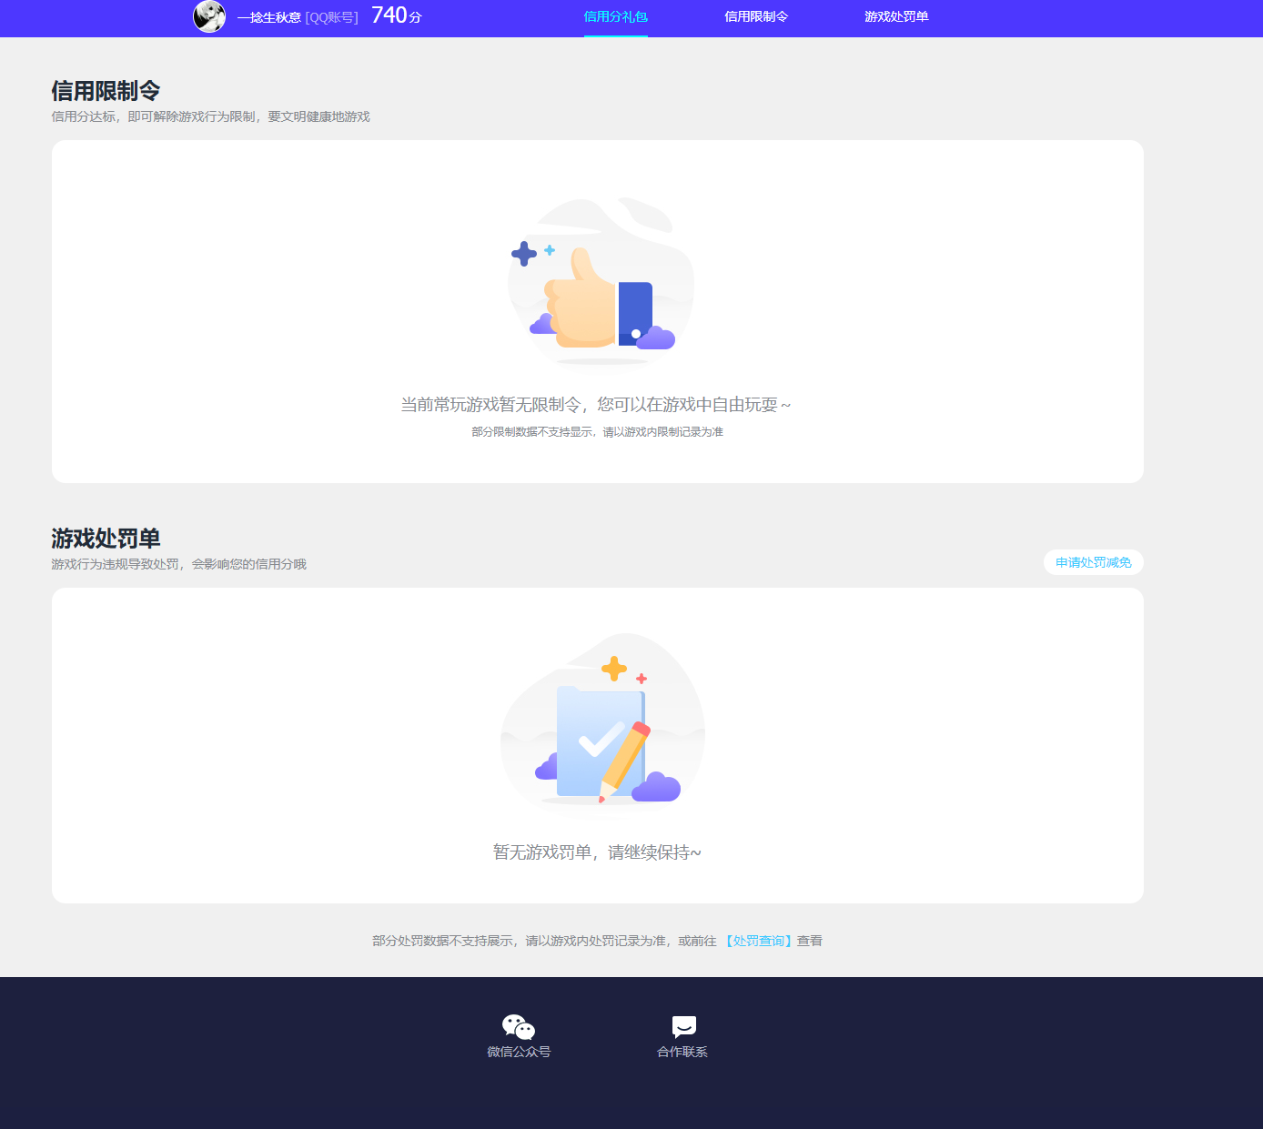
Task: Click the user avatar picture in header
Action: 209,16
